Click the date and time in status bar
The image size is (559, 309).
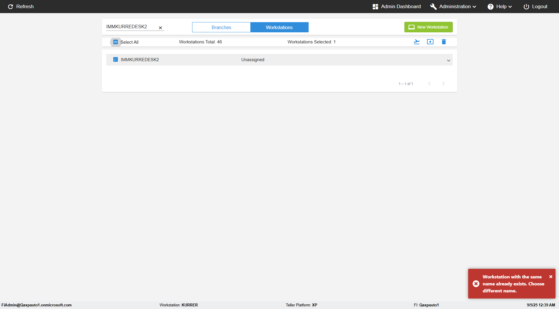click(541, 305)
